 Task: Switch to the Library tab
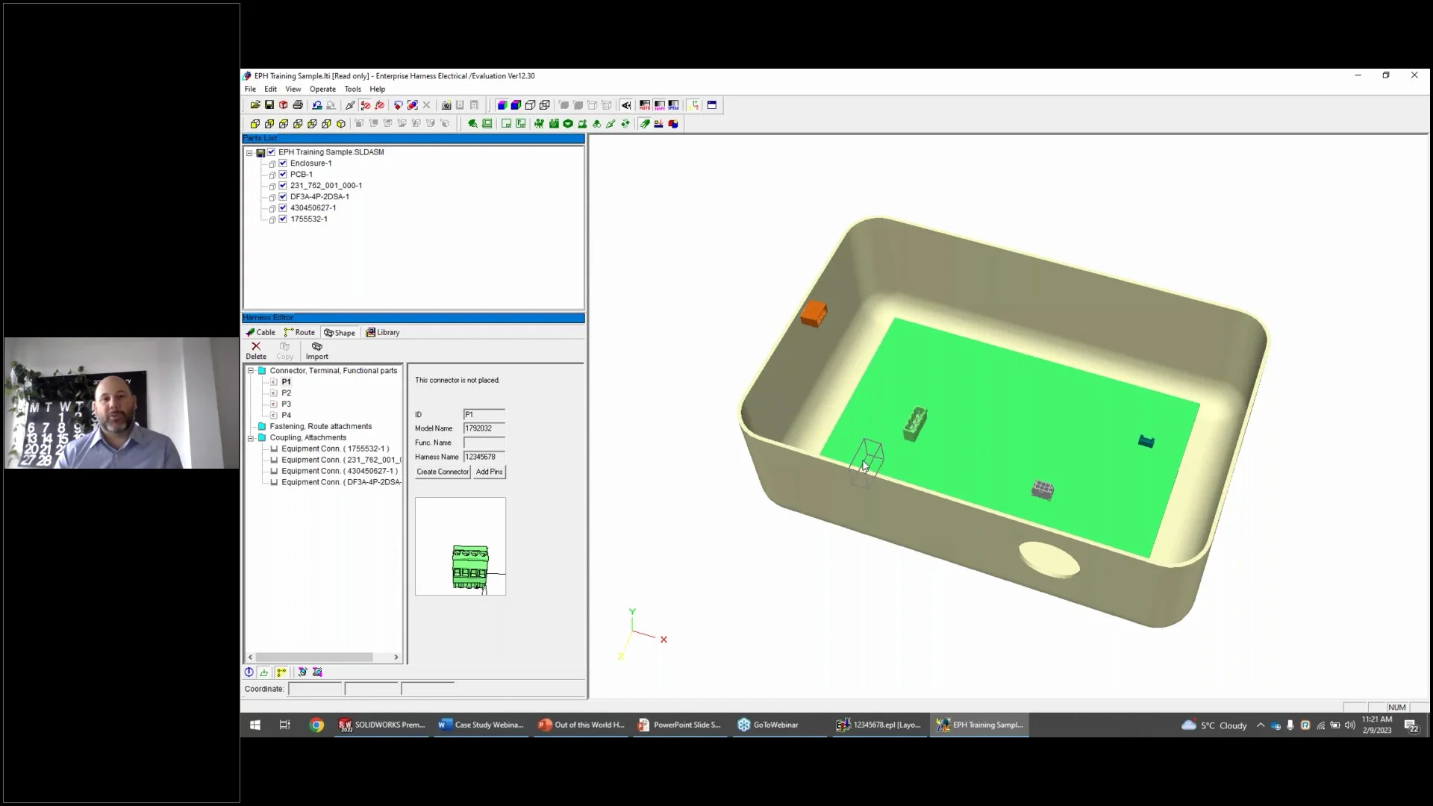tap(383, 333)
